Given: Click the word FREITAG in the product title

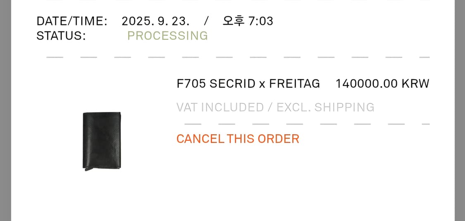Looking at the screenshot, I should (x=294, y=84).
